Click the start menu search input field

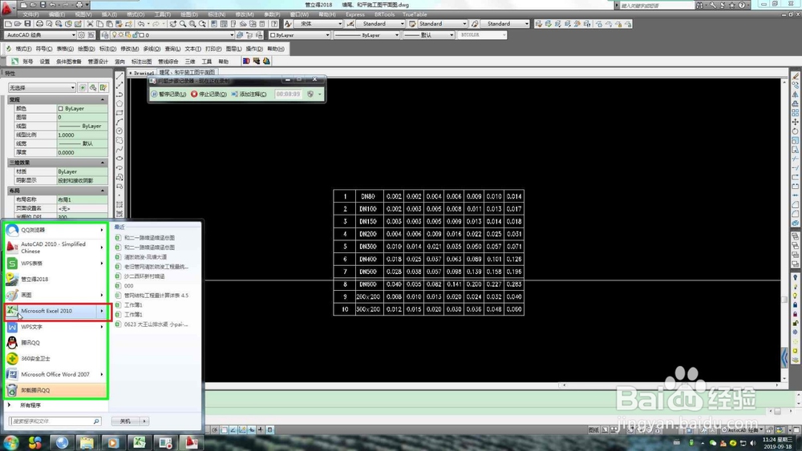(x=55, y=421)
